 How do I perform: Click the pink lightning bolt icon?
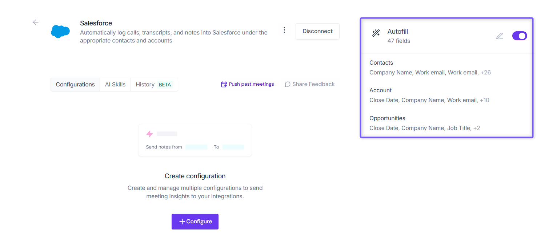point(150,134)
